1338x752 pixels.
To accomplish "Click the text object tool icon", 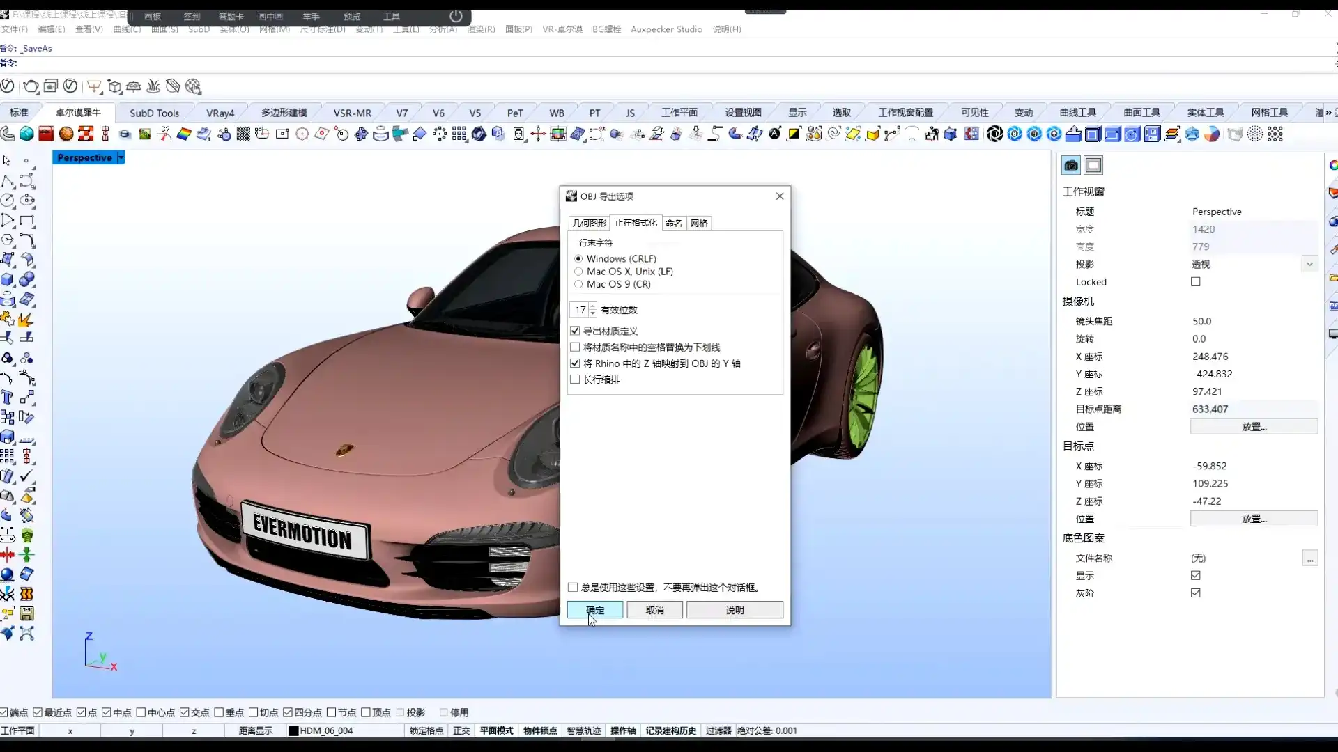I will pos(7,398).
